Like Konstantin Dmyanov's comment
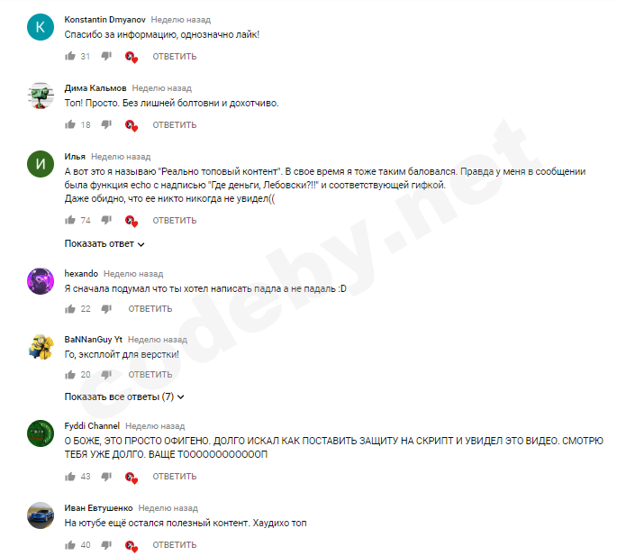617x556 pixels. [x=70, y=56]
